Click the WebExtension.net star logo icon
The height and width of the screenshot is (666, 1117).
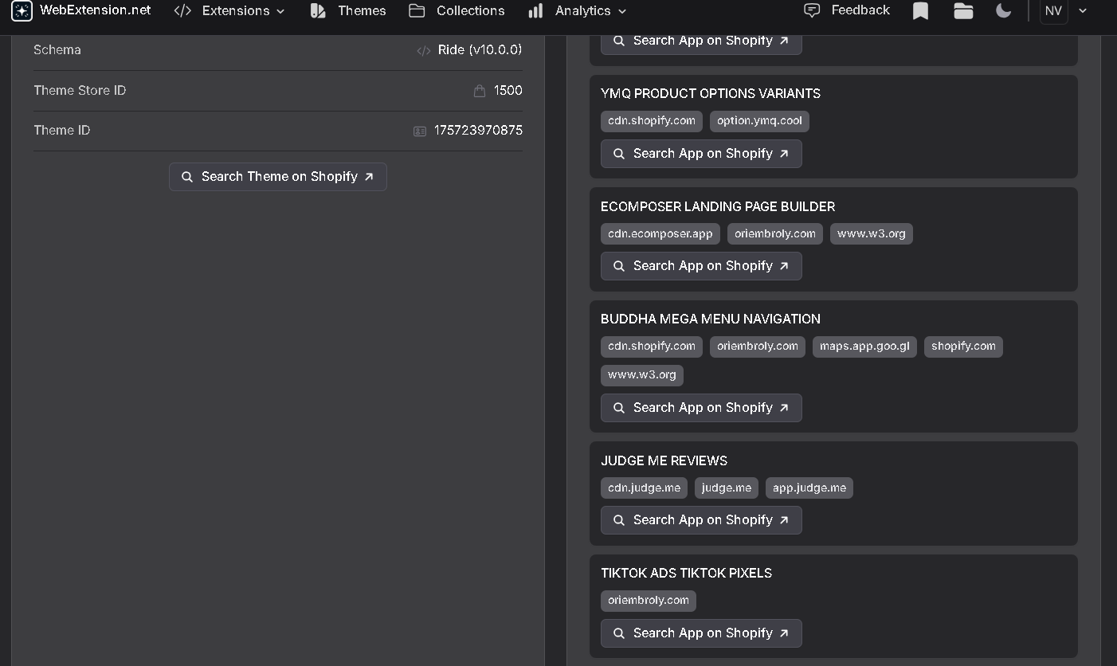[22, 10]
